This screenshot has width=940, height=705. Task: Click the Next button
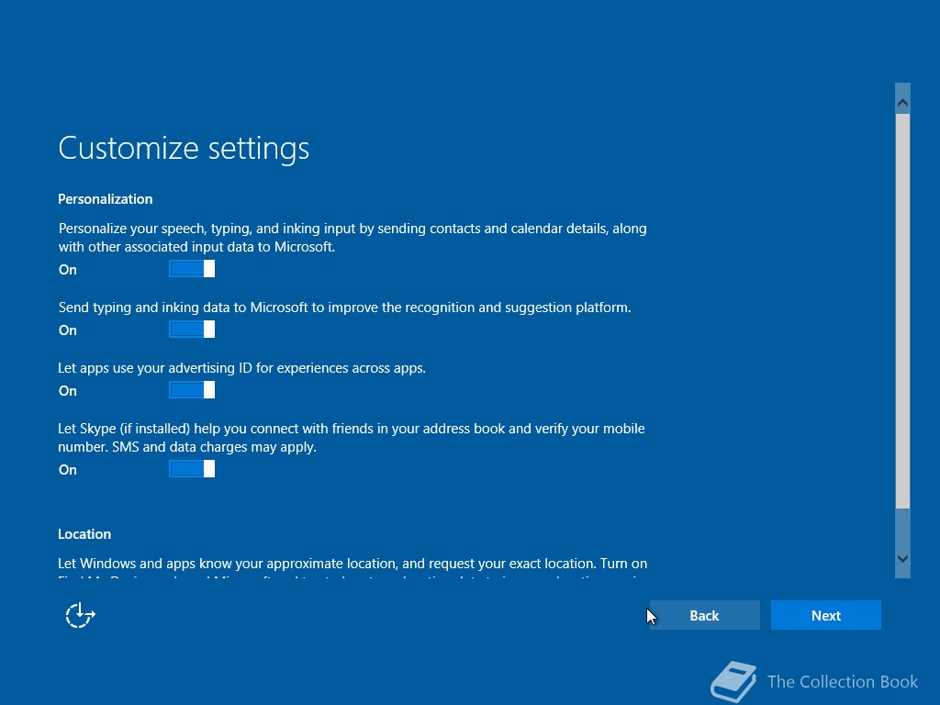(825, 615)
